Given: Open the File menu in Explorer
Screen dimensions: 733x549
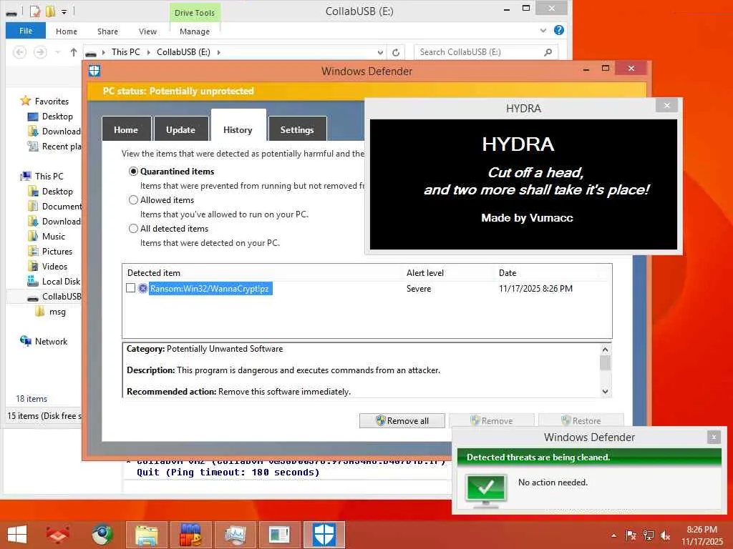Looking at the screenshot, I should (x=26, y=31).
